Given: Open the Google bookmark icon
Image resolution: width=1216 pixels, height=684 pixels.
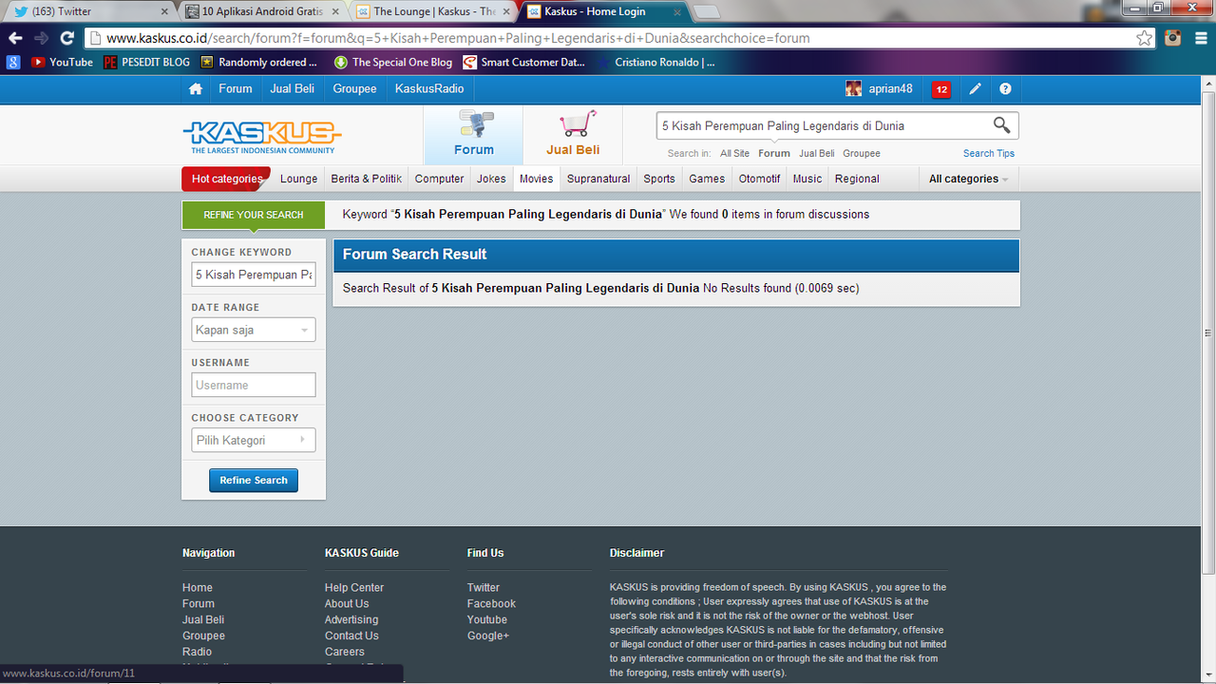Looking at the screenshot, I should pyautogui.click(x=13, y=63).
